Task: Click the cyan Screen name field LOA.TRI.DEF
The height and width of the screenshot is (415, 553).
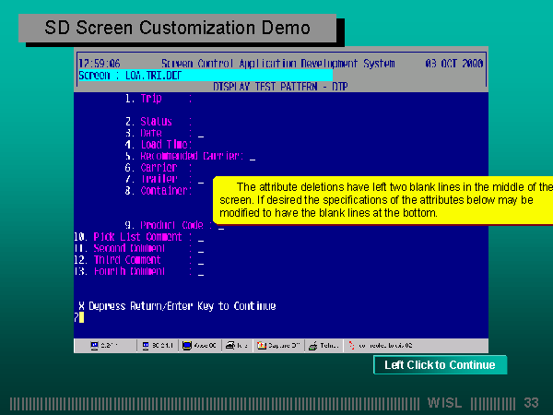Action: pos(205,75)
